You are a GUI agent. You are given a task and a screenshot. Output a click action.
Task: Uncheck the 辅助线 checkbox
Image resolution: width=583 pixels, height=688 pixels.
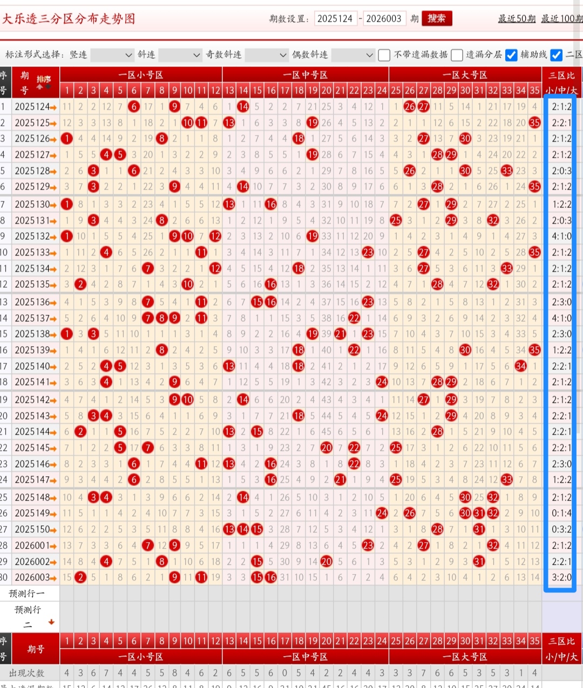point(511,55)
